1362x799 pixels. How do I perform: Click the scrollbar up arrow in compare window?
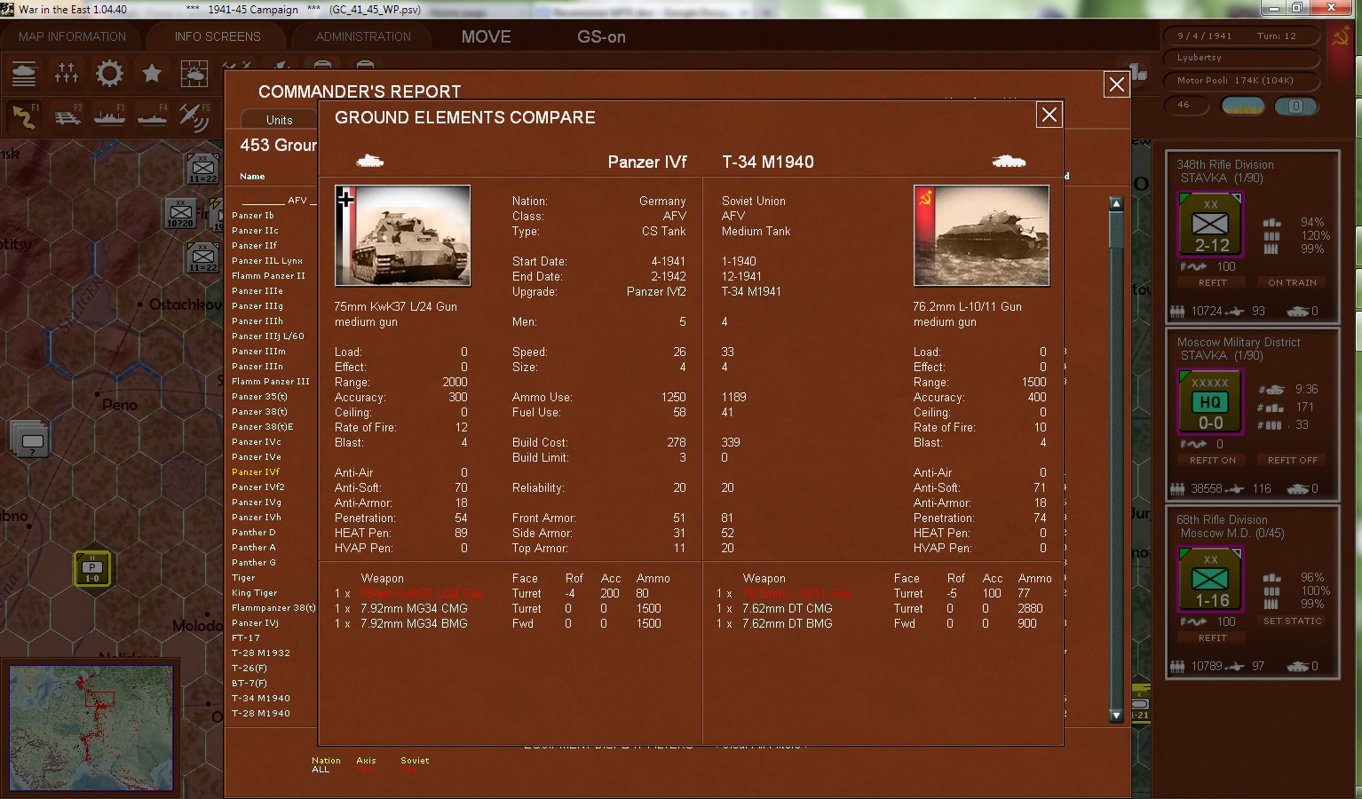tap(1116, 203)
